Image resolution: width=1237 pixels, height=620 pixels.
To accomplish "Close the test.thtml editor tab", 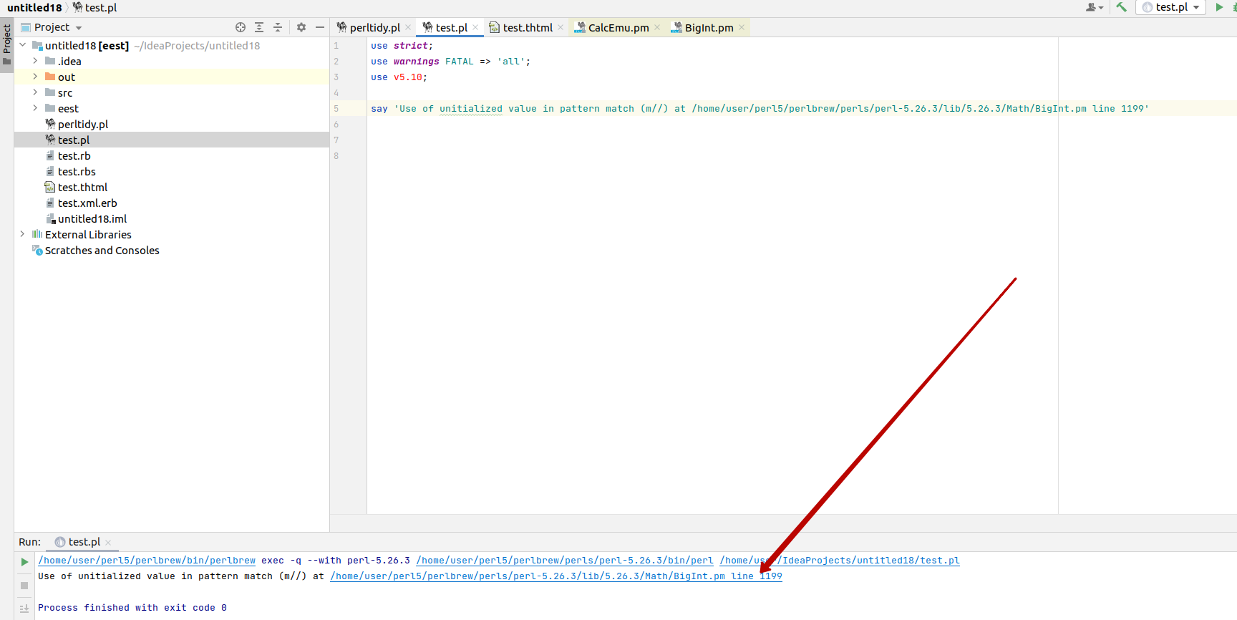I will click(561, 27).
